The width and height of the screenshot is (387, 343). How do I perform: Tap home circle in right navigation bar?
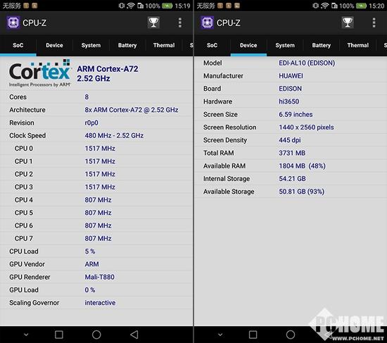291,335
